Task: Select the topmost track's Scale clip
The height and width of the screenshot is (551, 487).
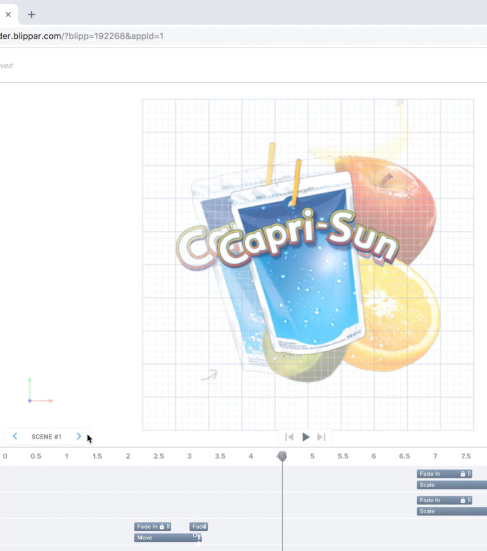Action: point(452,484)
